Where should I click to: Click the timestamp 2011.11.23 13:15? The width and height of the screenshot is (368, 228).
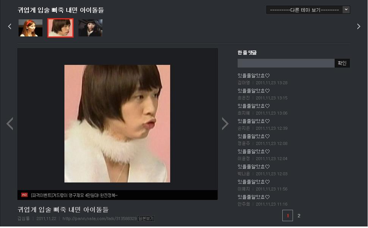[x=271, y=98]
